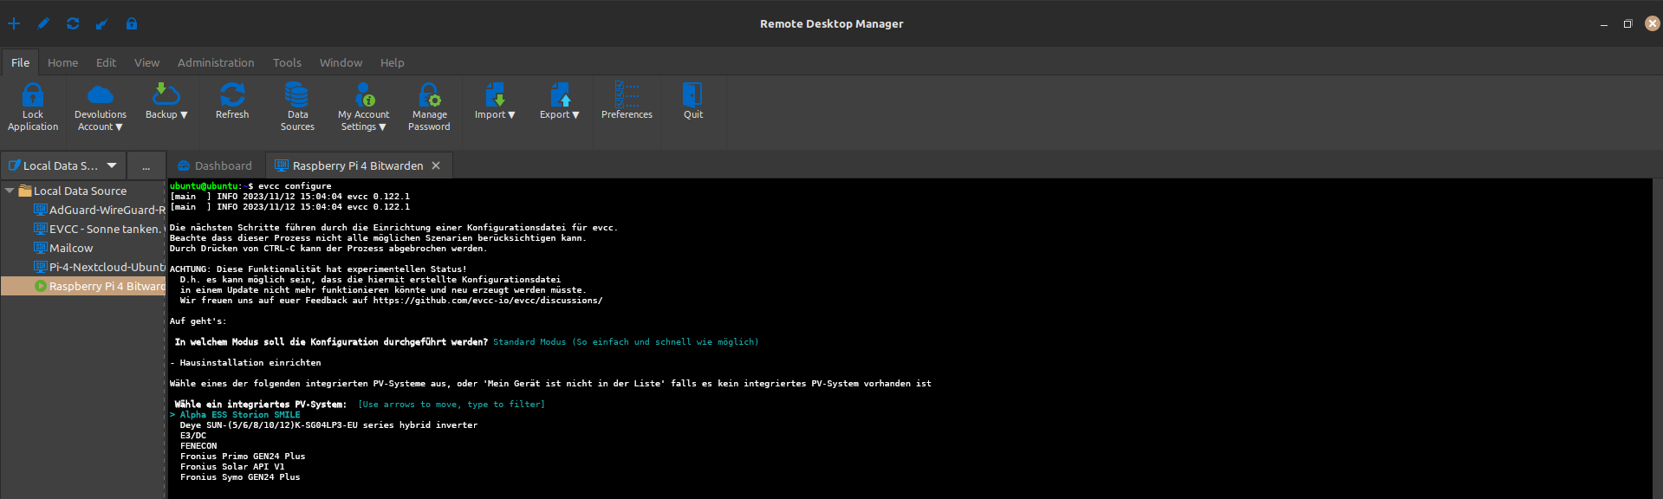Collapse the Local Data Source tree node
This screenshot has width=1663, height=499.
tap(10, 191)
